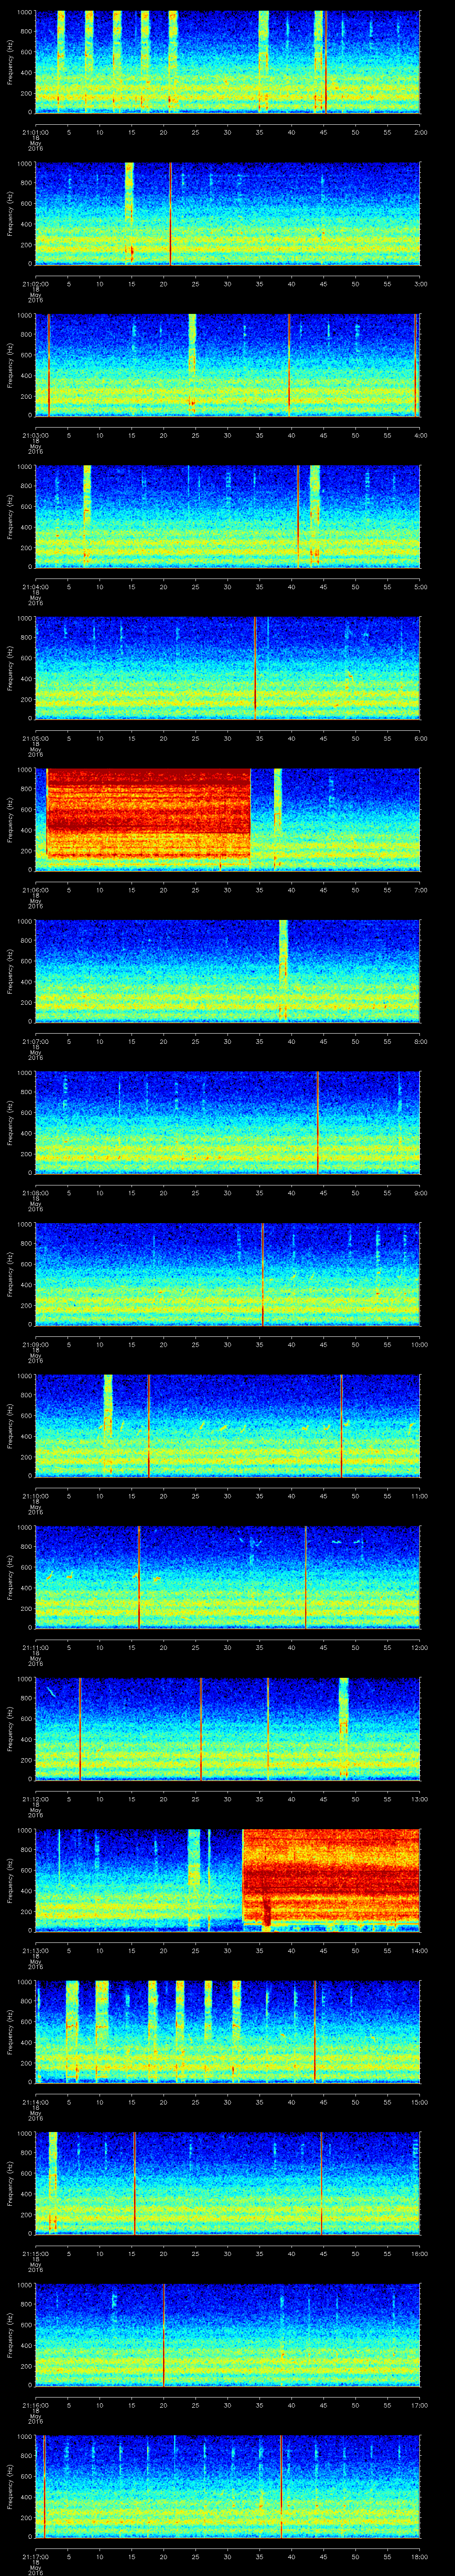
Task: Open the spectrogram panel starting at 21:01:00
Action: pyautogui.click(x=228, y=62)
